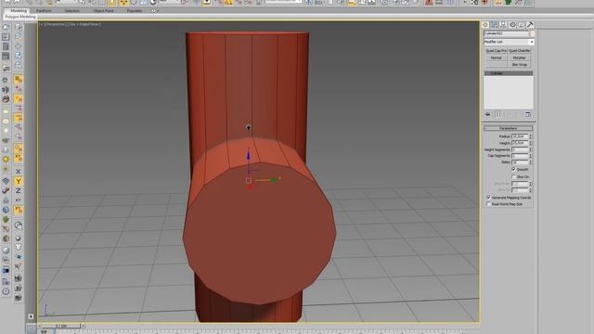Viewport: 594px width, 334px height.
Task: Switch to the Freeform ribbon tab
Action: click(x=44, y=10)
